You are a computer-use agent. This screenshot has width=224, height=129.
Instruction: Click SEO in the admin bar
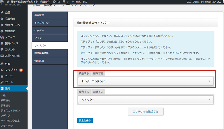(x=85, y=2)
